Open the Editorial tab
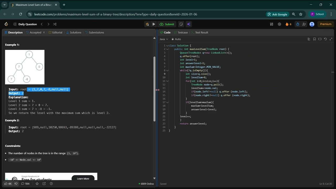The image size is (336, 189). (x=55, y=33)
